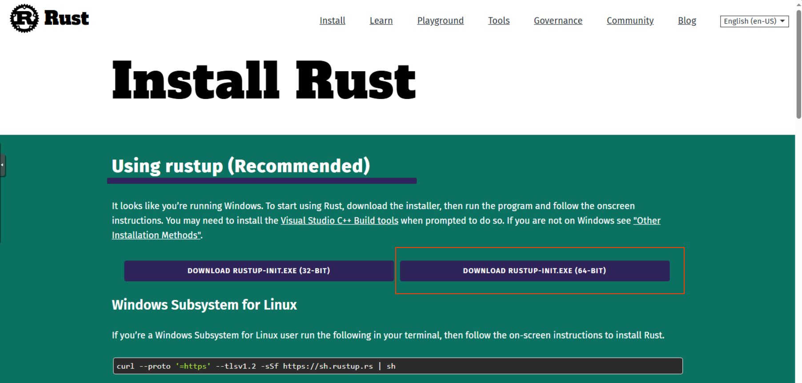Viewport: 802px width, 383px height.
Task: Click the Install Rust page heading
Action: point(264,80)
